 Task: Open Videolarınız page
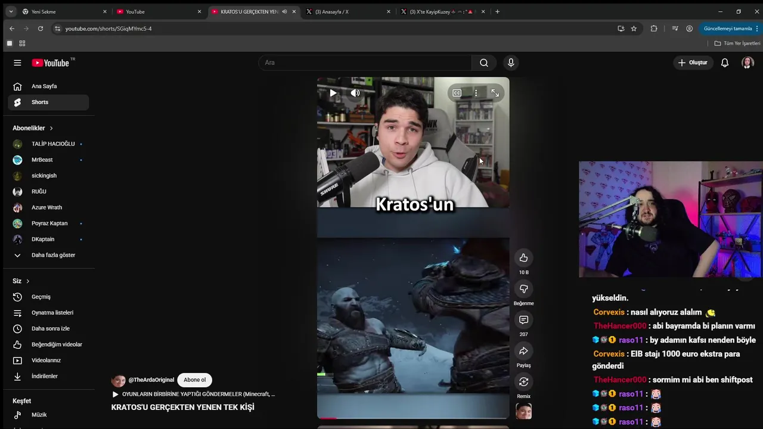(x=48, y=360)
